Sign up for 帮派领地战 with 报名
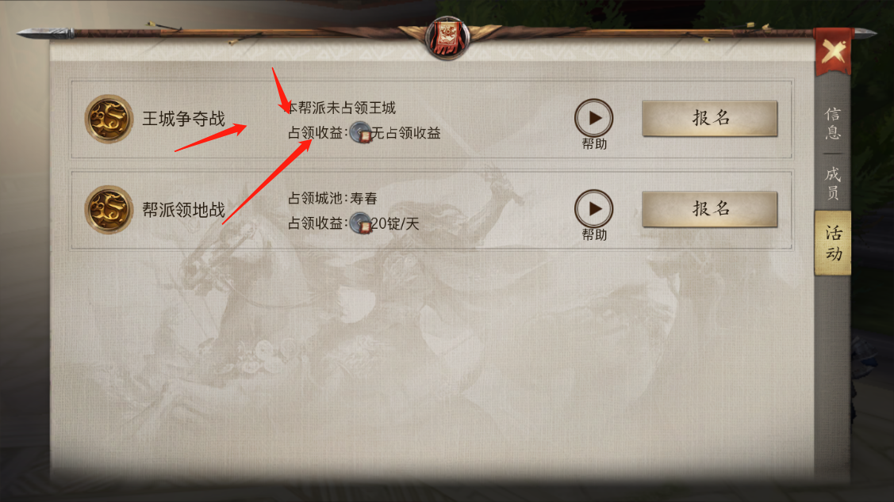This screenshot has width=894, height=502. click(x=710, y=209)
